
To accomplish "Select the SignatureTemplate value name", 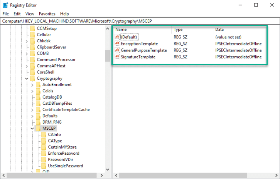I will tap(138, 57).
